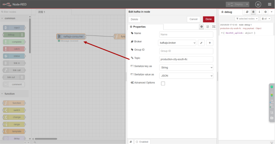The width and height of the screenshot is (275, 144).
Task: Select the Properties tab
Action: click(x=146, y=27)
